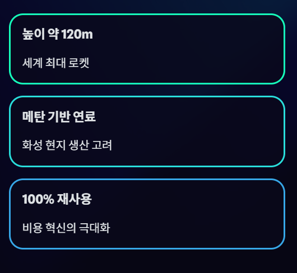Viewport: 297px width, 273px height.
Task: Click the '메탄 기반 연료' heading
Action: point(59,117)
